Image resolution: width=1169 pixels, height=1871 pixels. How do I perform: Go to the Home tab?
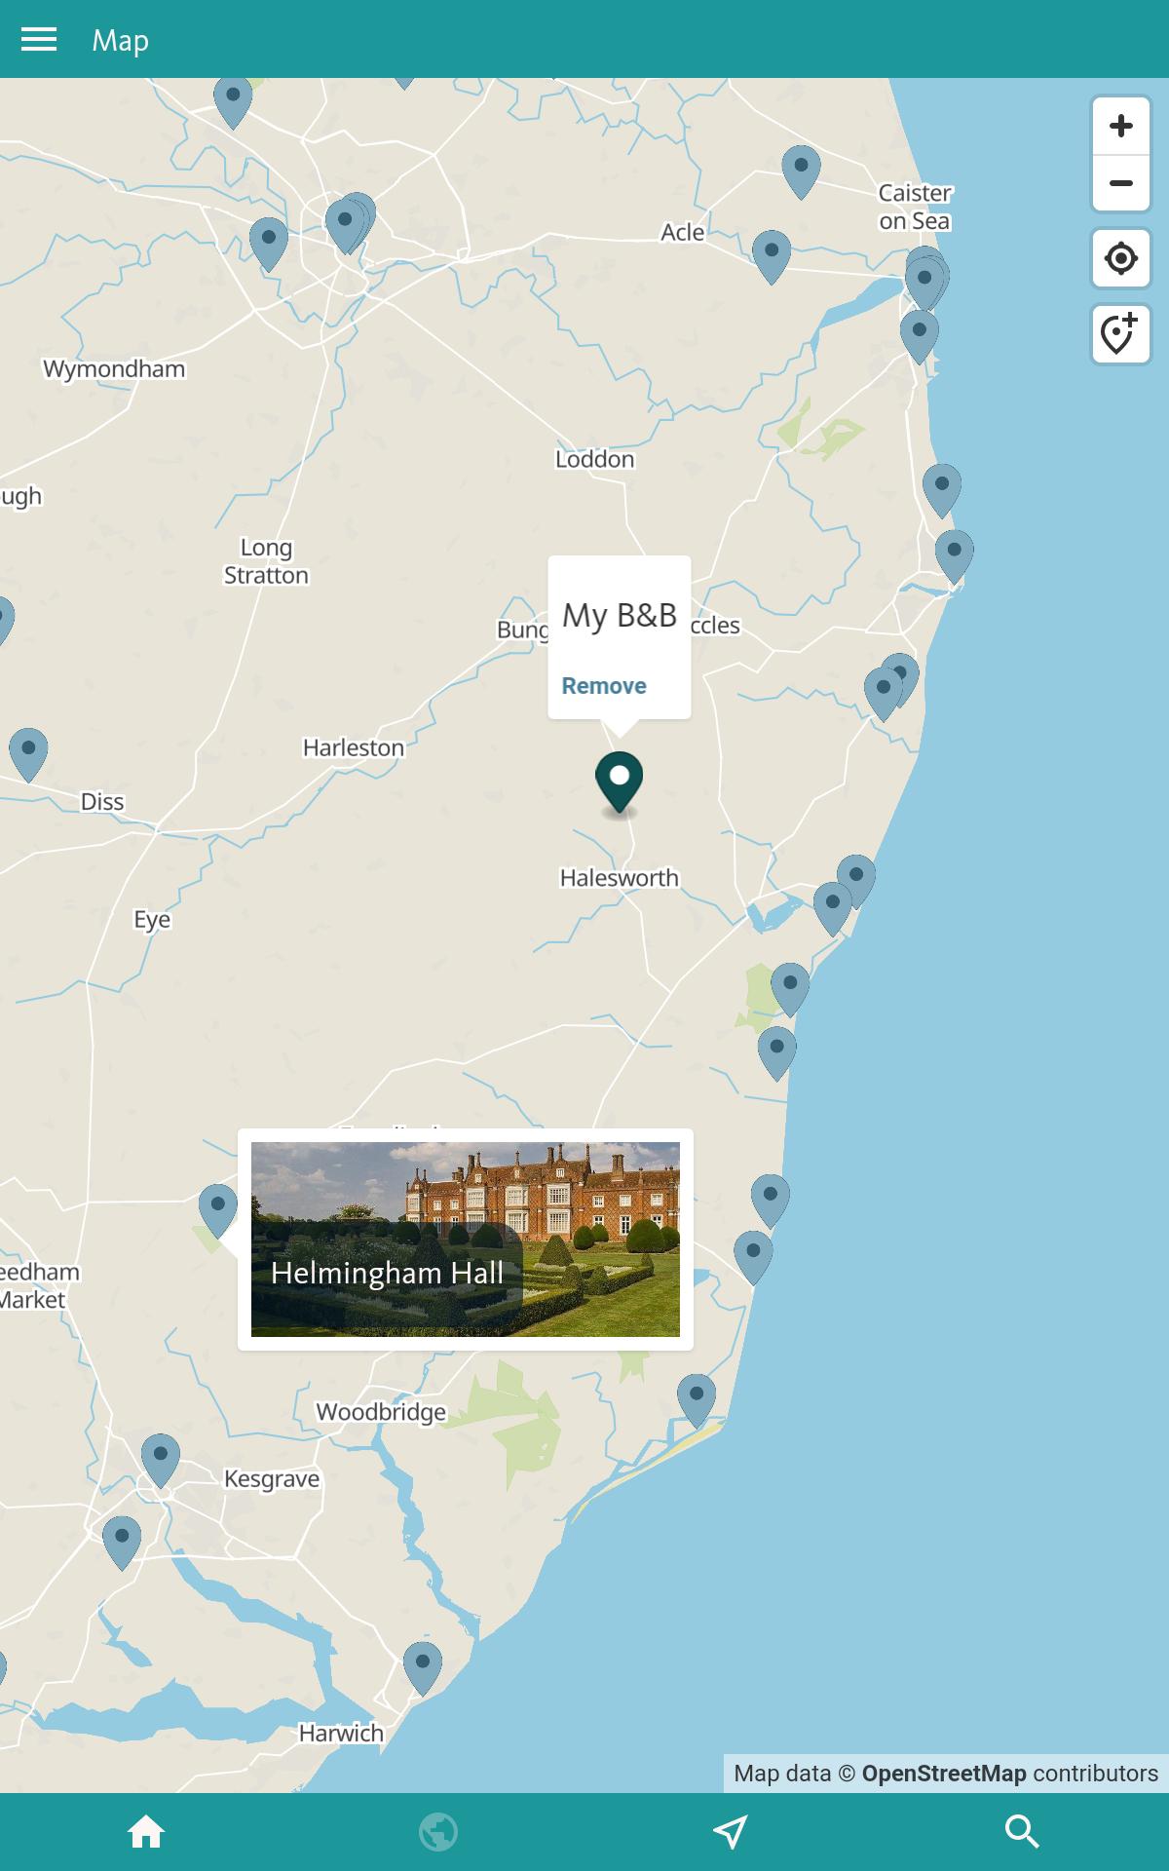pos(146,1832)
